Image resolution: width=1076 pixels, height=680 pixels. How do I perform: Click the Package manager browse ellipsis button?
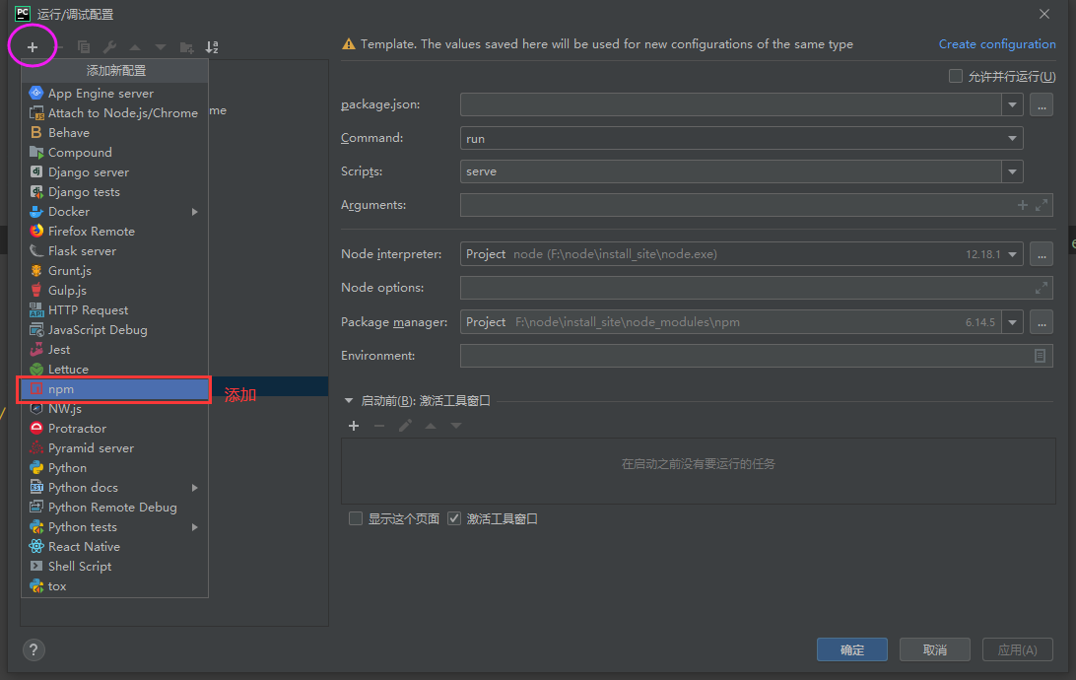[1041, 322]
